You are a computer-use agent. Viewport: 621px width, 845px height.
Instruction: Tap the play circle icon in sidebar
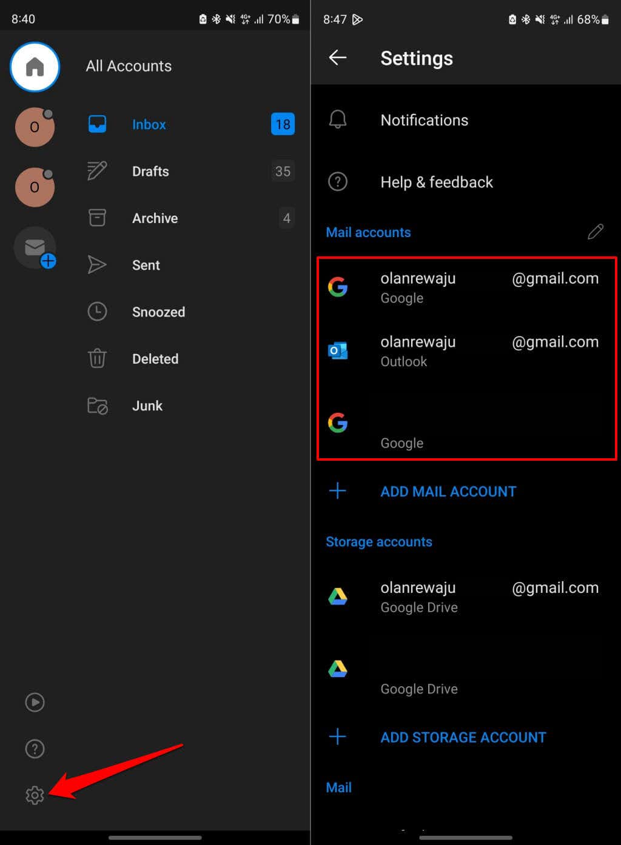[35, 702]
